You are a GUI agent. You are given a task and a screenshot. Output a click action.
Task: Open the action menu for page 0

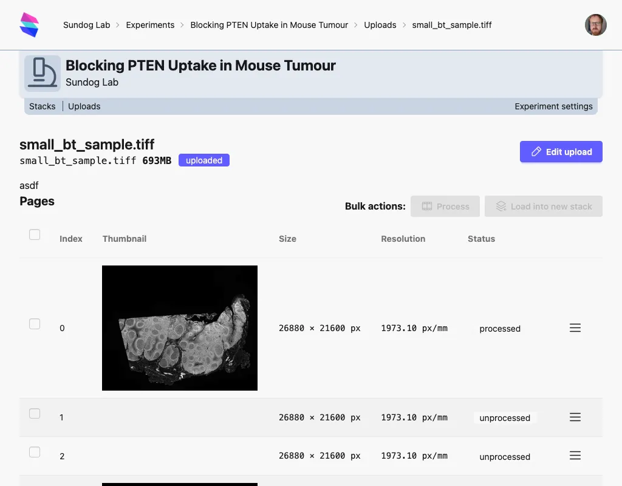tap(575, 327)
